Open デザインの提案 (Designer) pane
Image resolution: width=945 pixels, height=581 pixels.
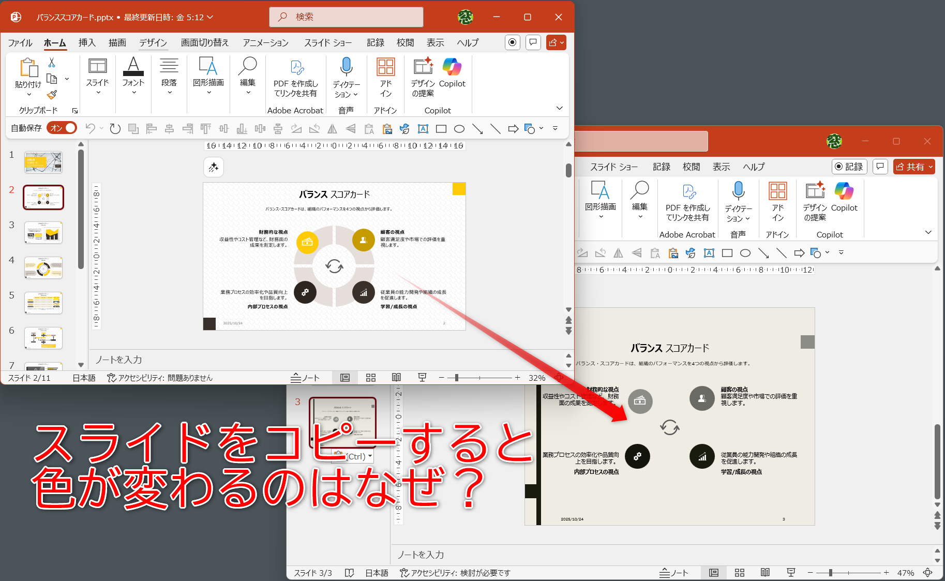click(x=422, y=77)
